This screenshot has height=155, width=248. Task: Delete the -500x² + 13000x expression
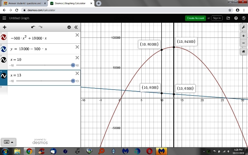[77, 35]
